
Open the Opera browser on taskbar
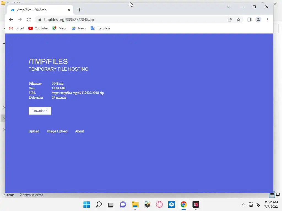(x=159, y=204)
